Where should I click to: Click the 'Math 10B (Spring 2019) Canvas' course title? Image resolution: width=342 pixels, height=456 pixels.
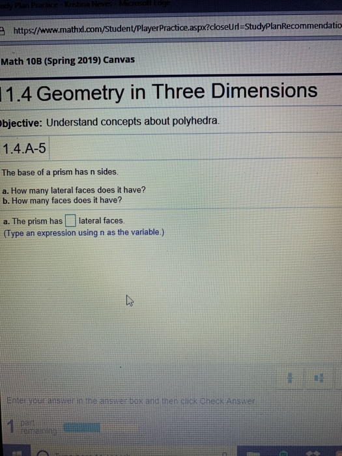[x=68, y=61]
